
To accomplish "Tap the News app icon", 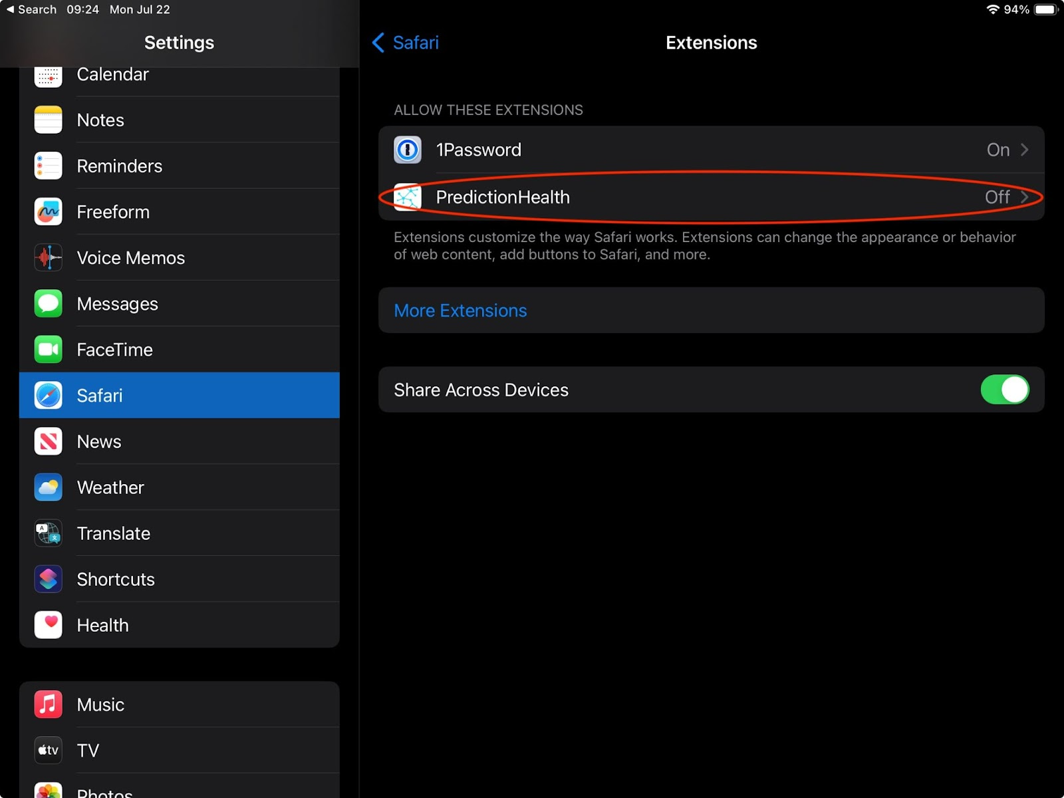I will point(48,441).
